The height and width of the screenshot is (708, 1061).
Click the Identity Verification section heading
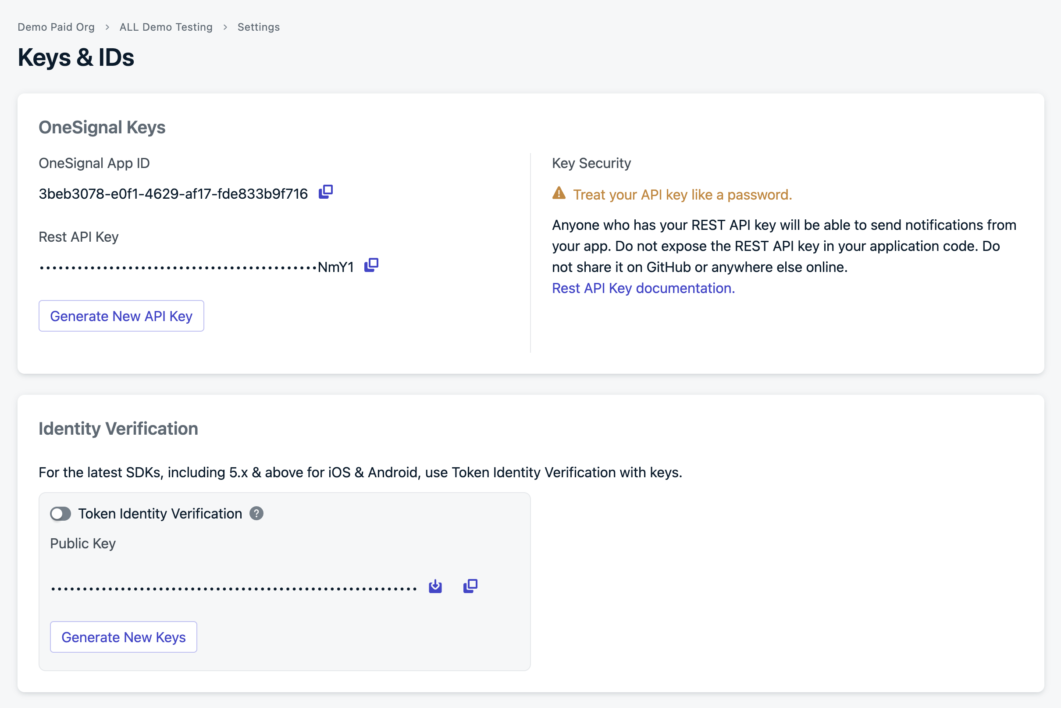[x=118, y=429]
